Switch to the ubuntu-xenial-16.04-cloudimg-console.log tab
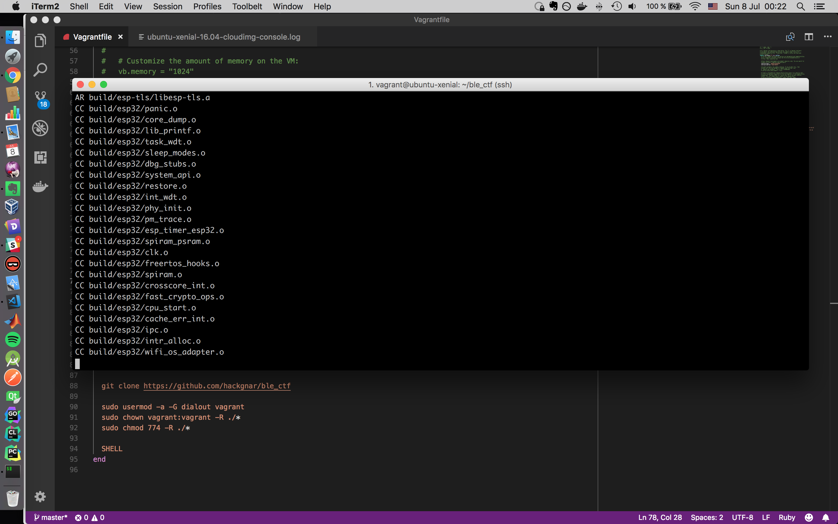Viewport: 838px width, 524px height. click(x=223, y=37)
